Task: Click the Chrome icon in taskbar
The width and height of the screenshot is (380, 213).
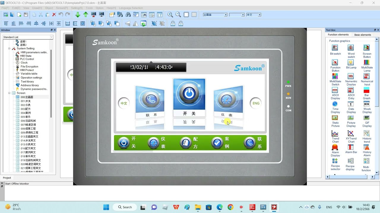Action: pyautogui.click(x=230, y=207)
